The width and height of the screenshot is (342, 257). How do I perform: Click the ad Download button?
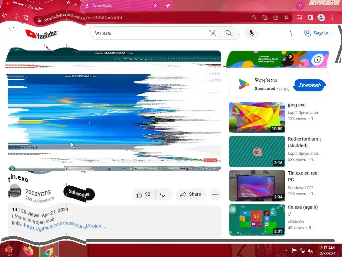click(310, 85)
